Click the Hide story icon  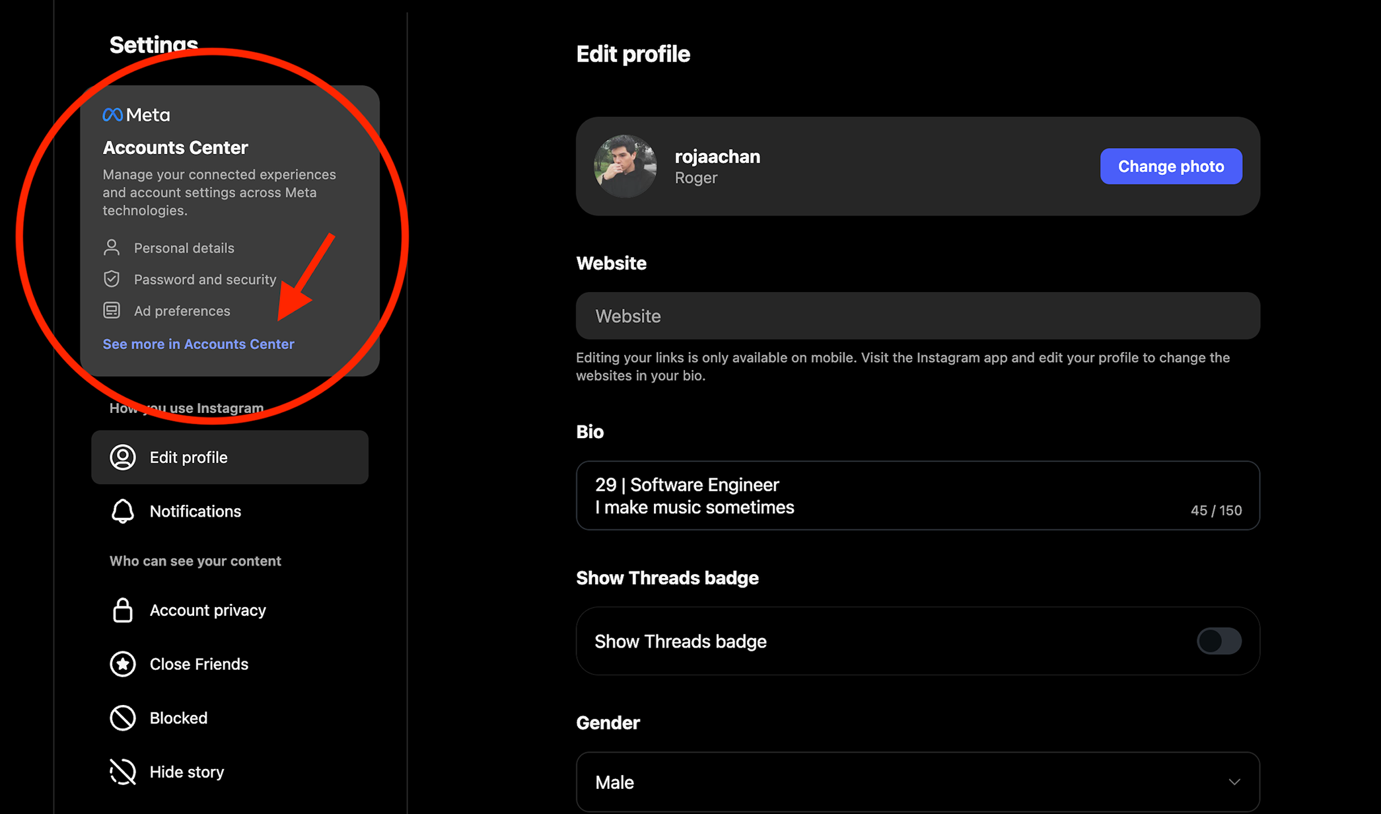pyautogui.click(x=123, y=772)
